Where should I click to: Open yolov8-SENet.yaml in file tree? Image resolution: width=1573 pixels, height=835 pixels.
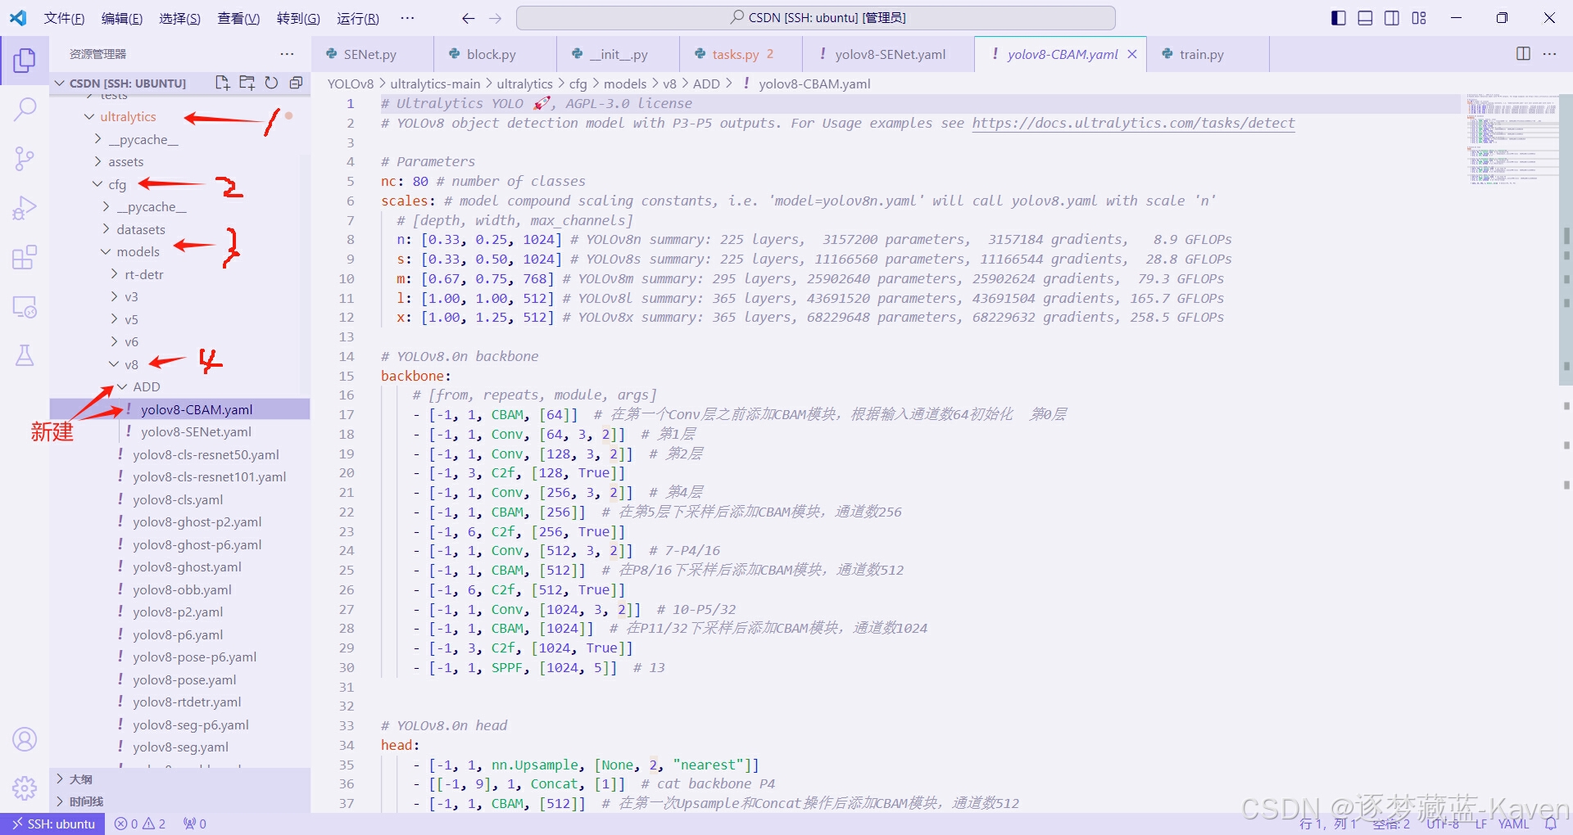click(x=196, y=432)
